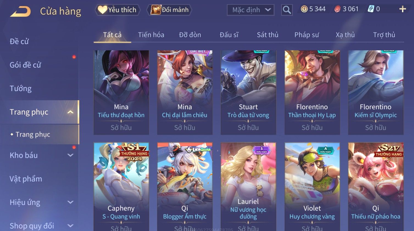
Task: Select the Trang phục sub-item
Action: [33, 134]
